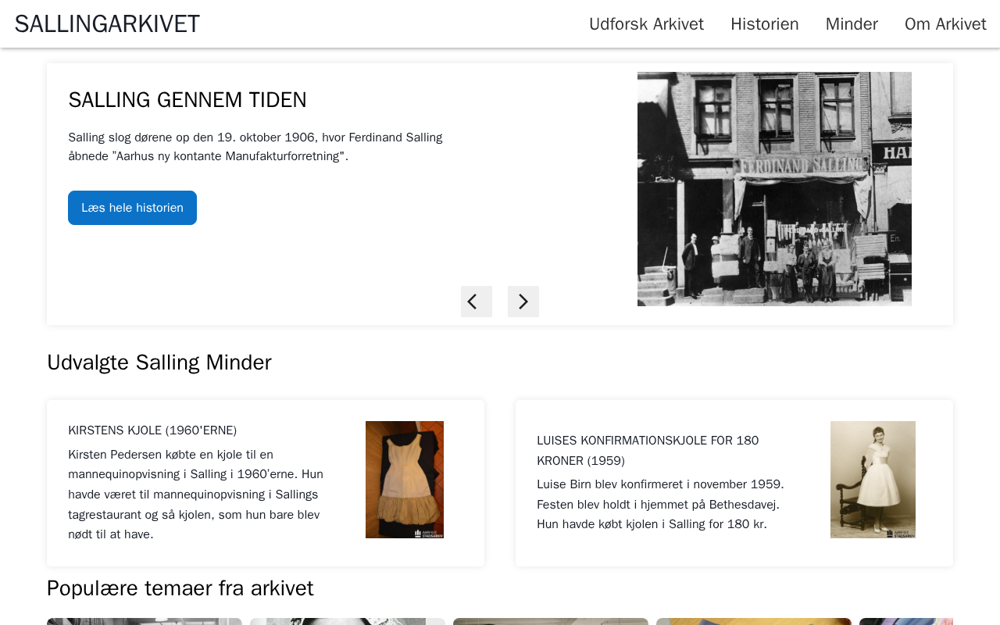This screenshot has width=1000, height=625.
Task: Click the Populære temaer fra arkivet heading
Action: 180,588
